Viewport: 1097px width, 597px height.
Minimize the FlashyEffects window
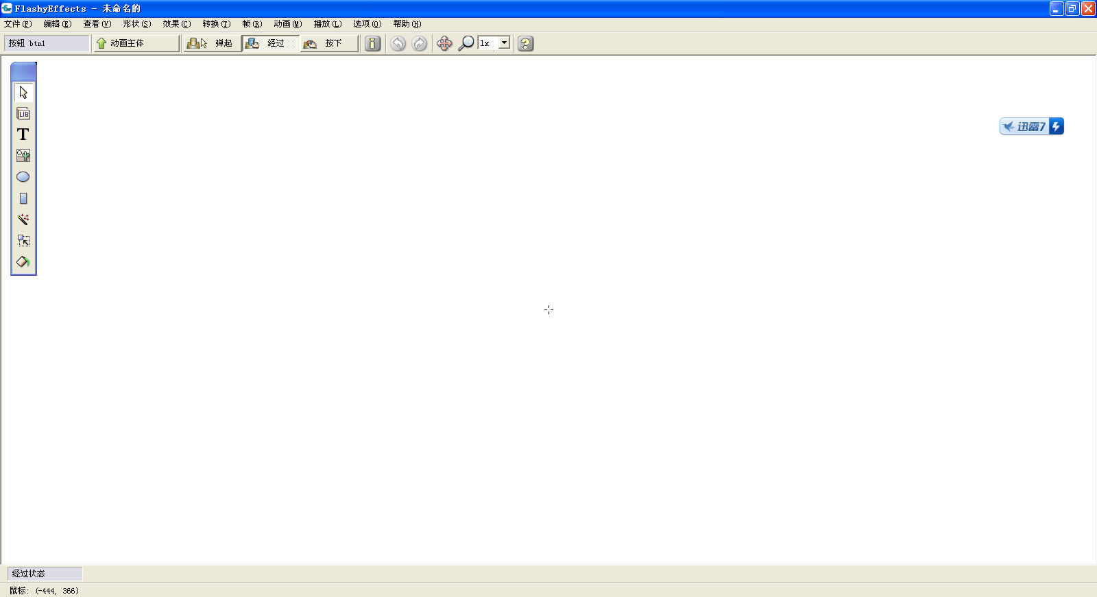pos(1057,8)
